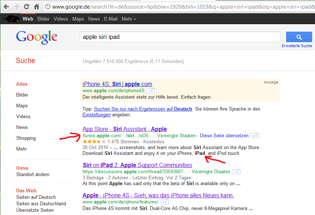Click the Unna location label
Image resolution: width=315 pixels, height=215 pixels.
pos(22,168)
